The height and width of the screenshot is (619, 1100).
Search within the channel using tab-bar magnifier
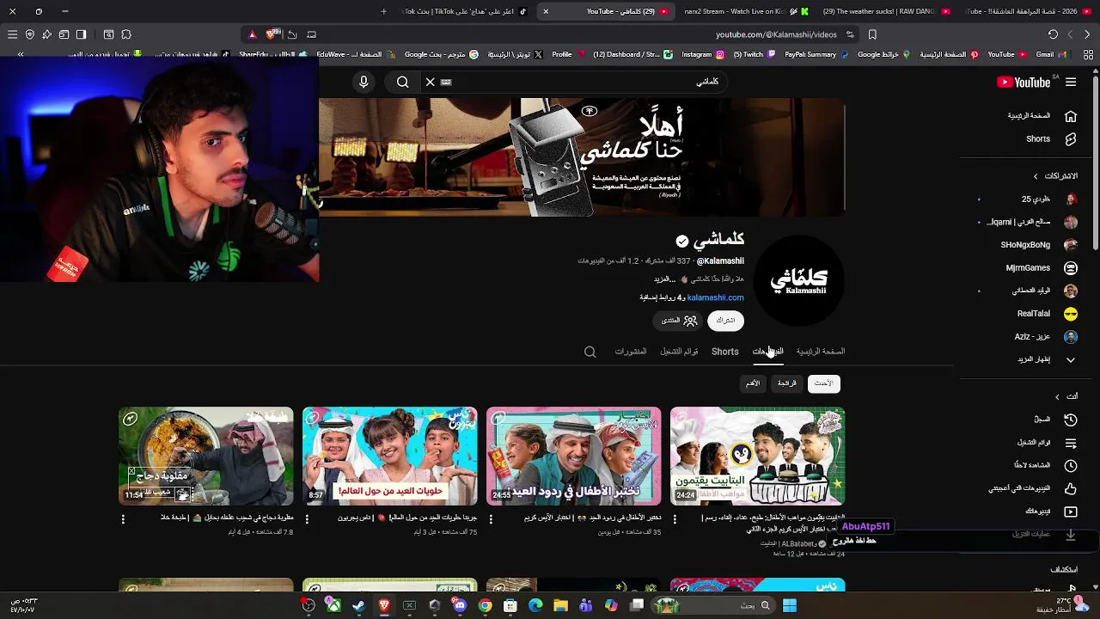(590, 352)
